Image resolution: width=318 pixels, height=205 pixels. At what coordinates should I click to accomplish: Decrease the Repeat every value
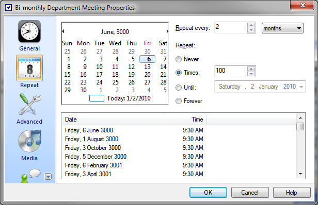pyautogui.click(x=251, y=30)
